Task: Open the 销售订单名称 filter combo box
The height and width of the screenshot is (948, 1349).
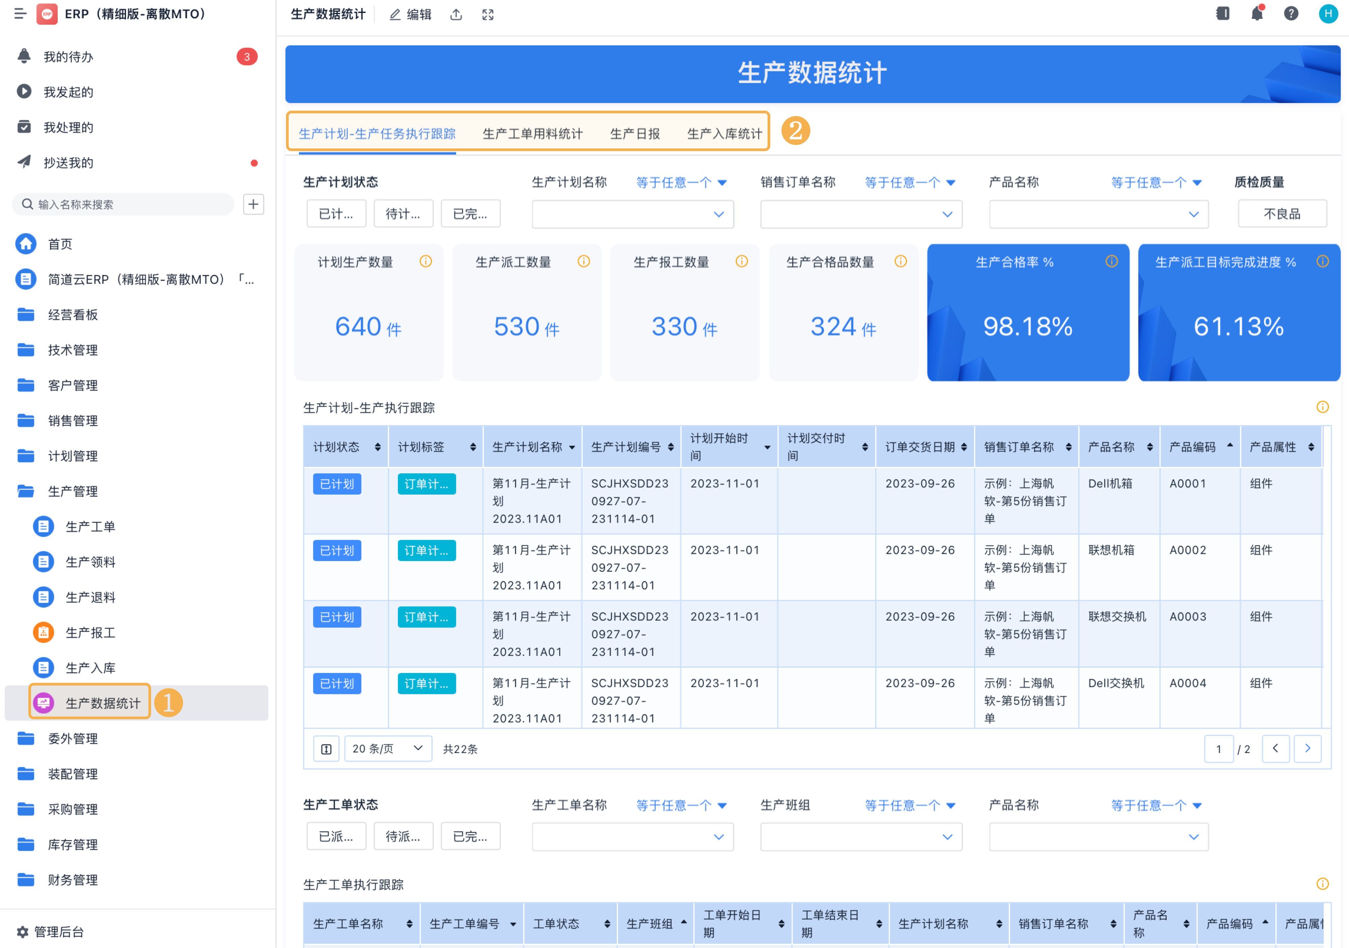Action: click(x=861, y=215)
